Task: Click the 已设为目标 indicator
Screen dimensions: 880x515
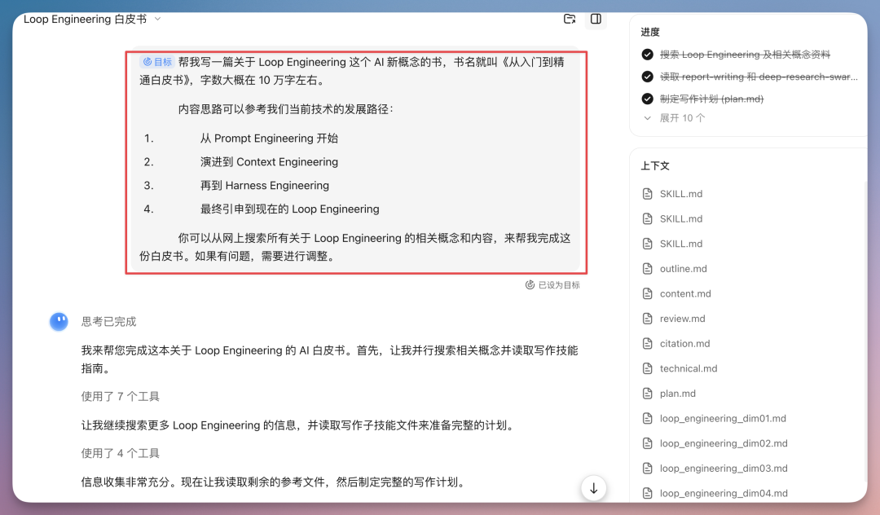Action: point(552,285)
